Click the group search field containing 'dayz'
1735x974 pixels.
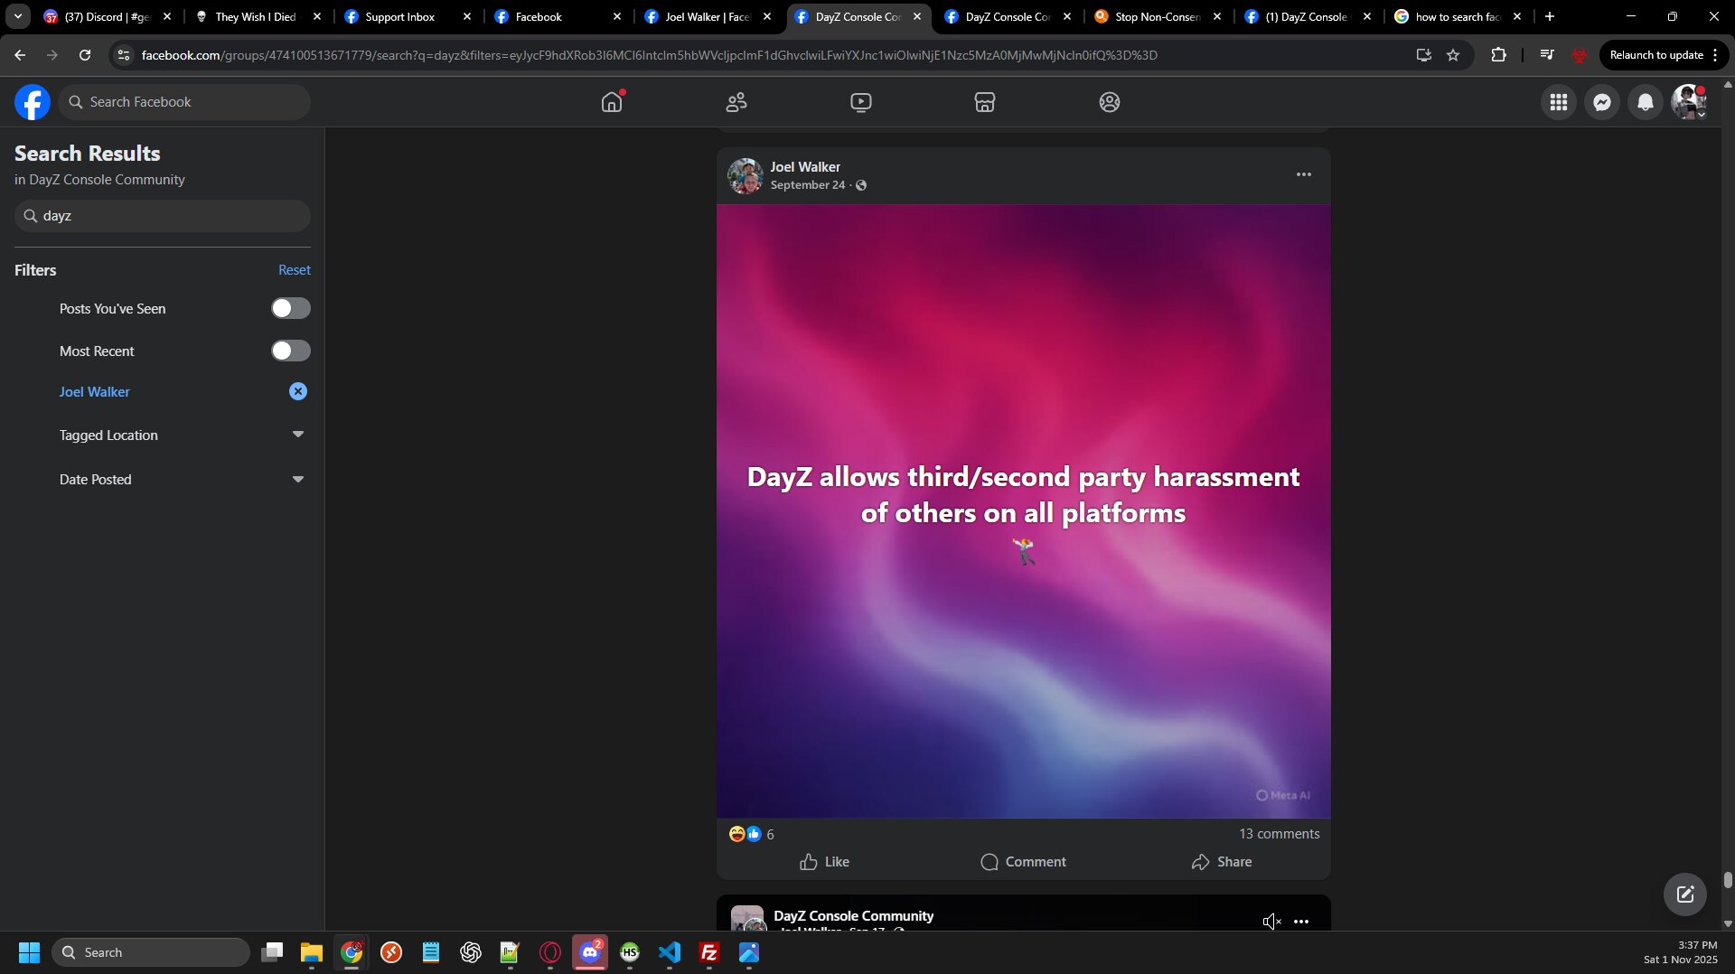(x=163, y=216)
